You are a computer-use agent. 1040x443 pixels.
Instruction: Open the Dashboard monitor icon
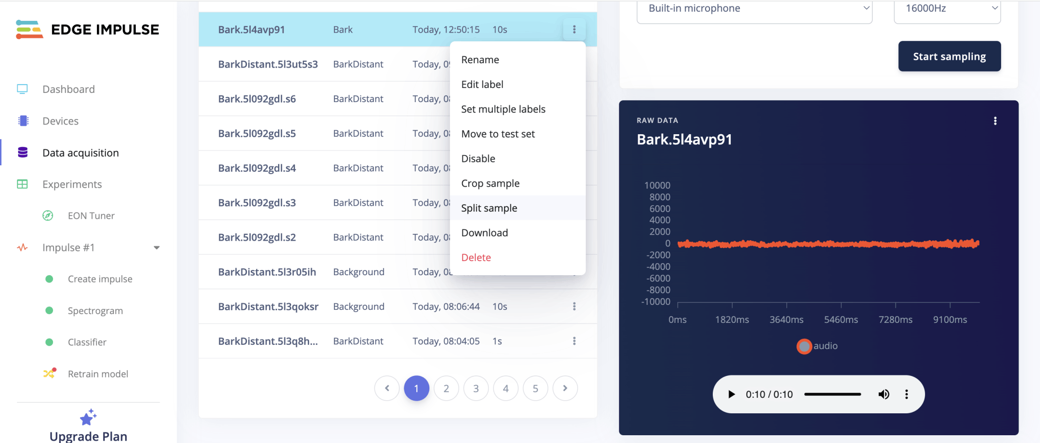[22, 89]
